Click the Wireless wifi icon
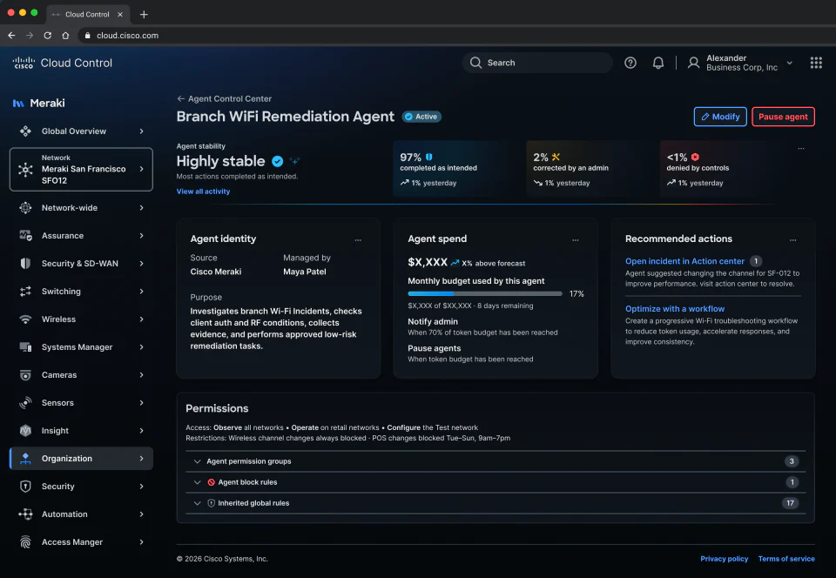 point(25,319)
